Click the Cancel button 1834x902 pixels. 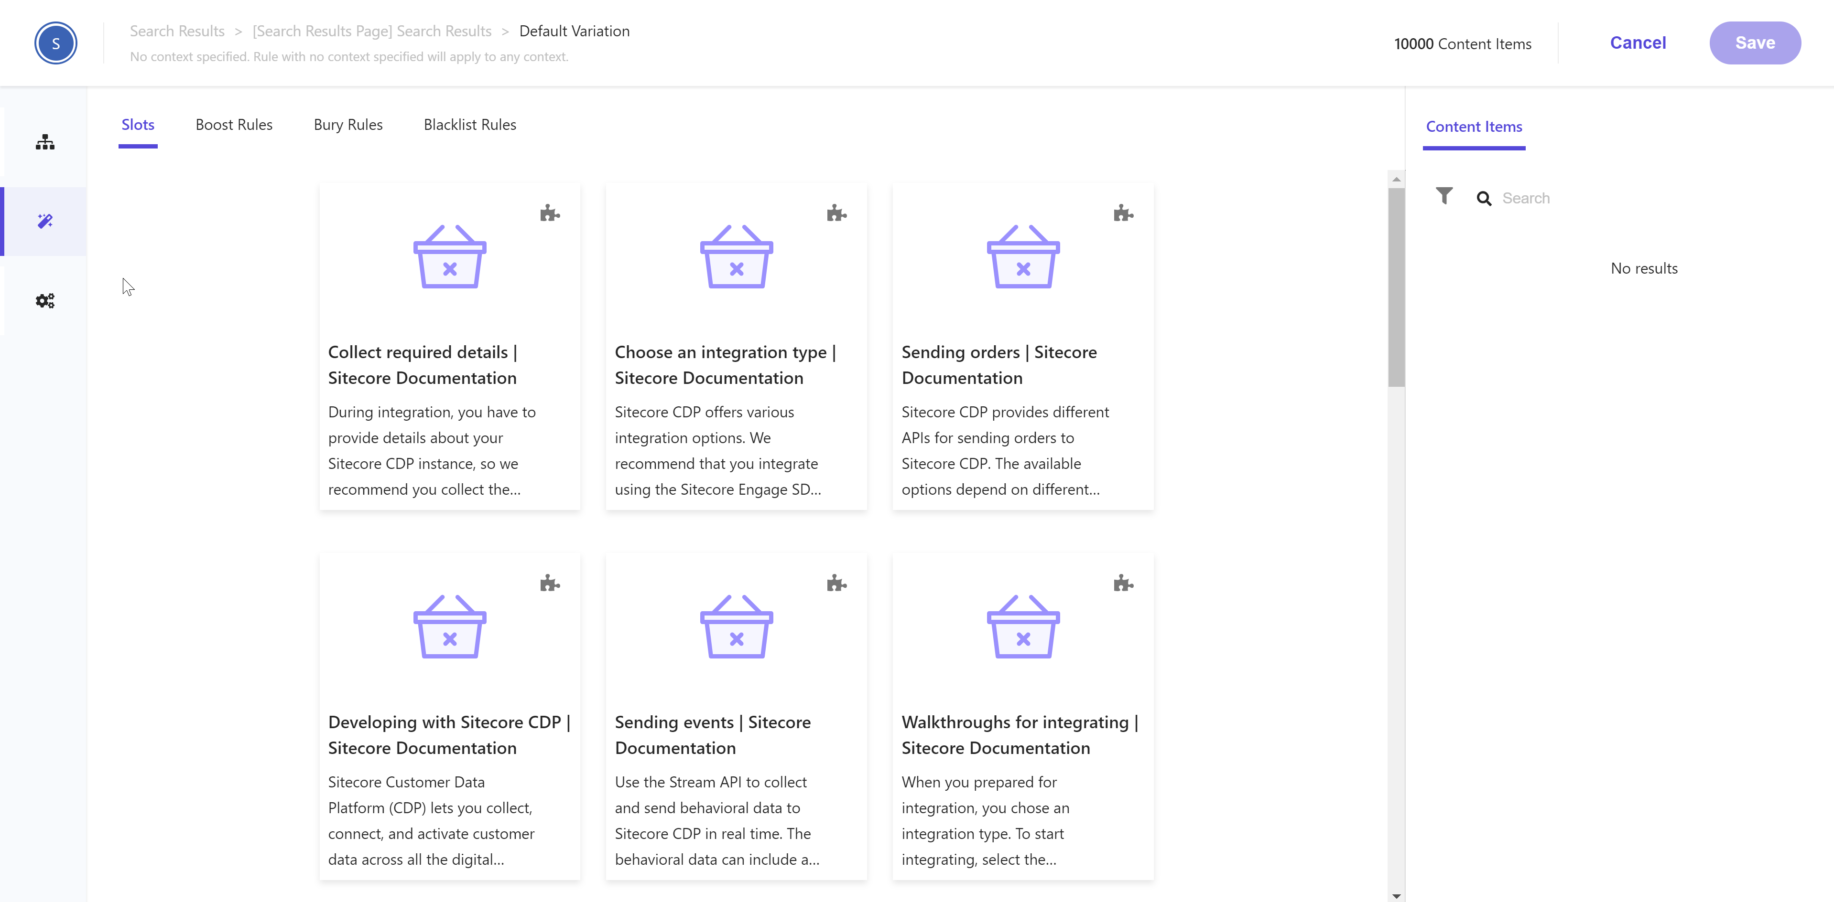(x=1638, y=42)
